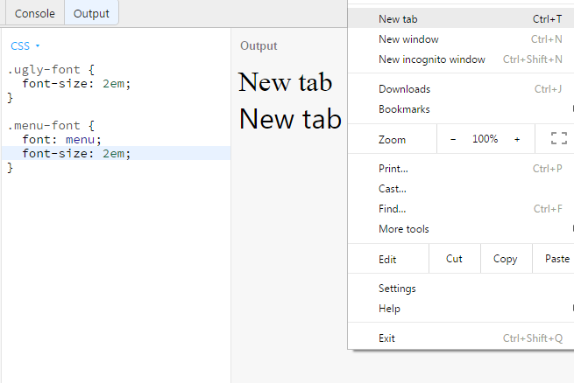This screenshot has height=383, width=574.
Task: Click the Output panel heading
Action: [259, 46]
